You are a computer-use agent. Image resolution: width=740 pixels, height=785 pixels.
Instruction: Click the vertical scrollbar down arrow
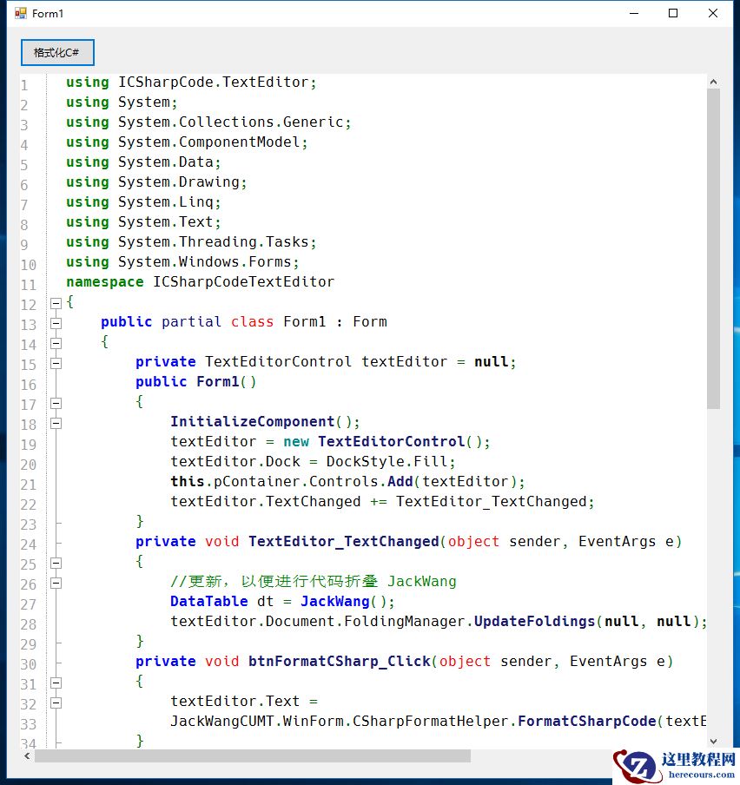tap(714, 741)
